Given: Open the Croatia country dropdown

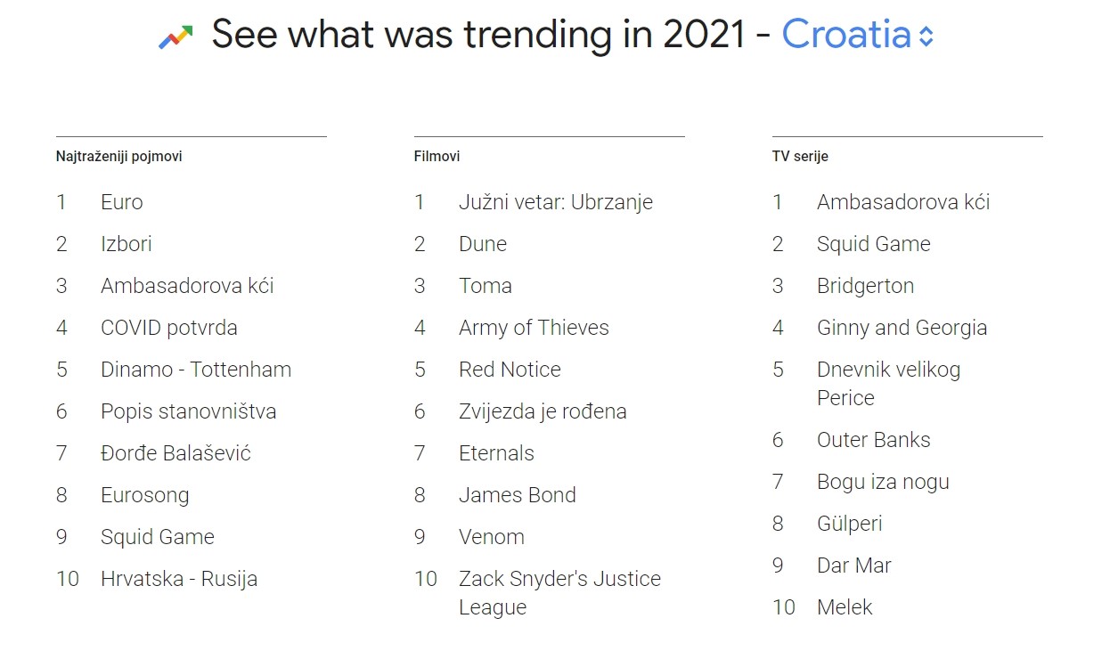Looking at the screenshot, I should pyautogui.click(x=857, y=35).
